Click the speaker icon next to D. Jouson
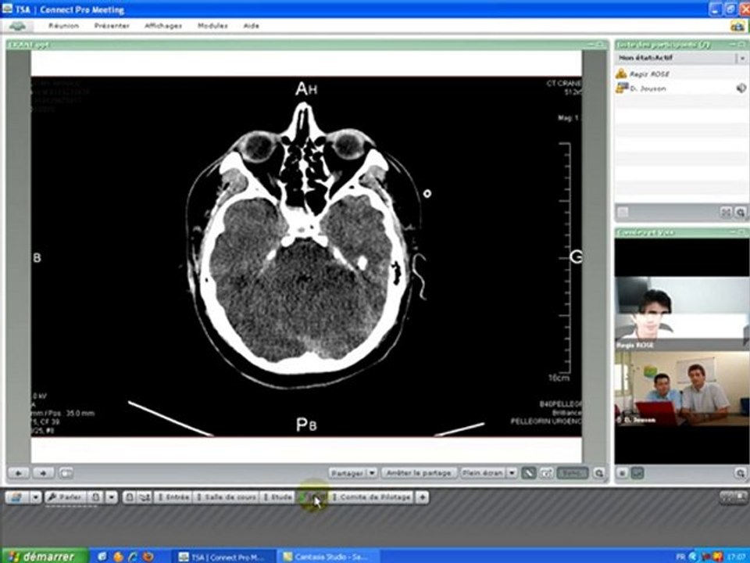Image resolution: width=750 pixels, height=563 pixels. tap(741, 88)
